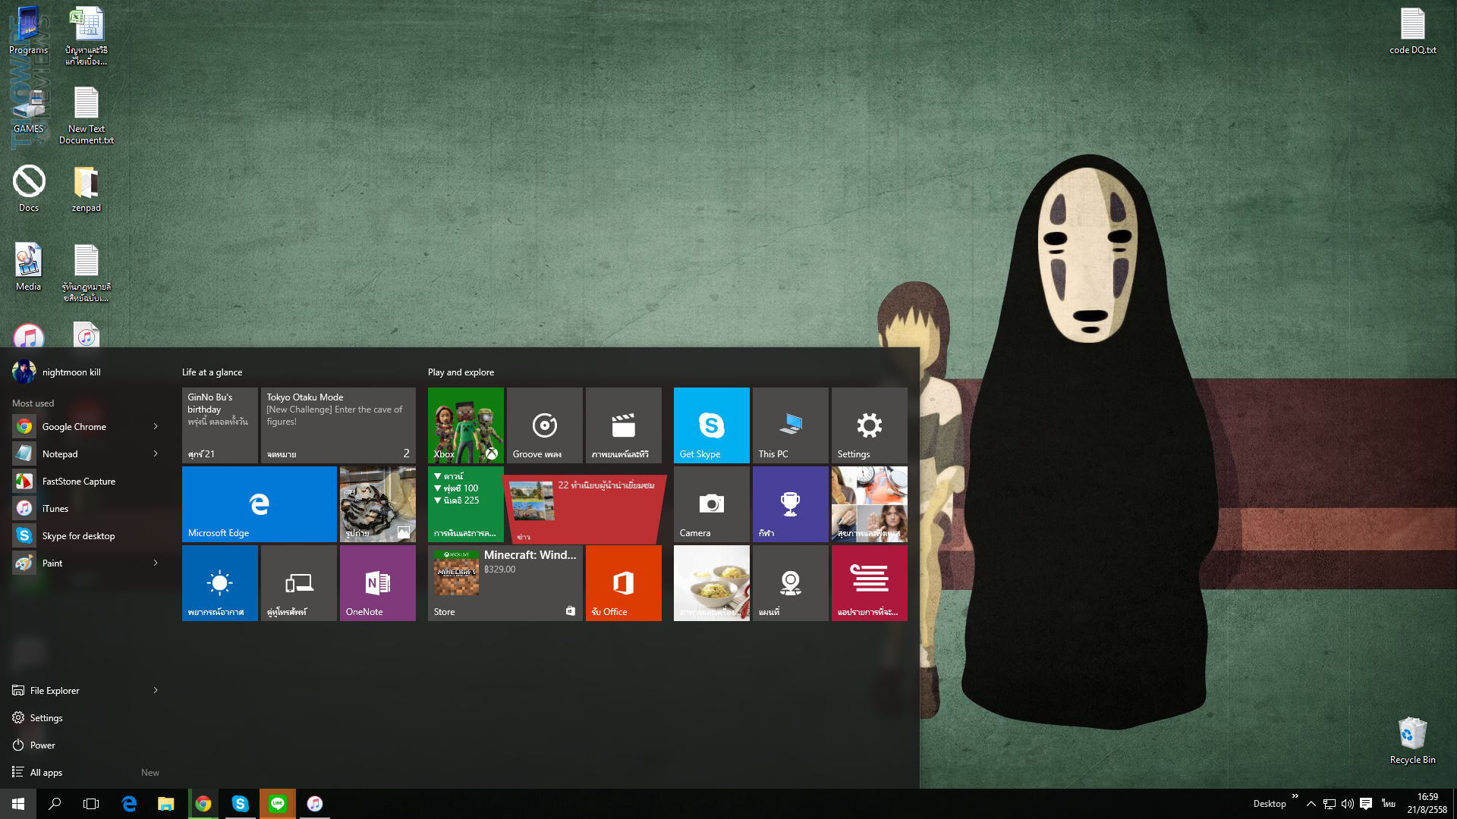Open the Task View taskbar button

91,804
